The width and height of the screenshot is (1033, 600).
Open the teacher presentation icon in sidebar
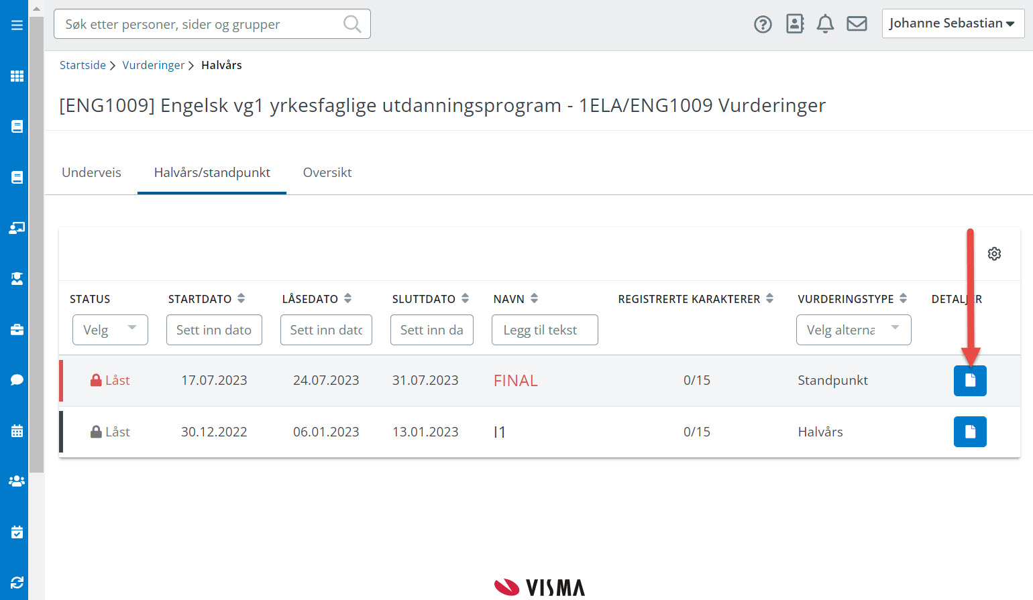[17, 228]
